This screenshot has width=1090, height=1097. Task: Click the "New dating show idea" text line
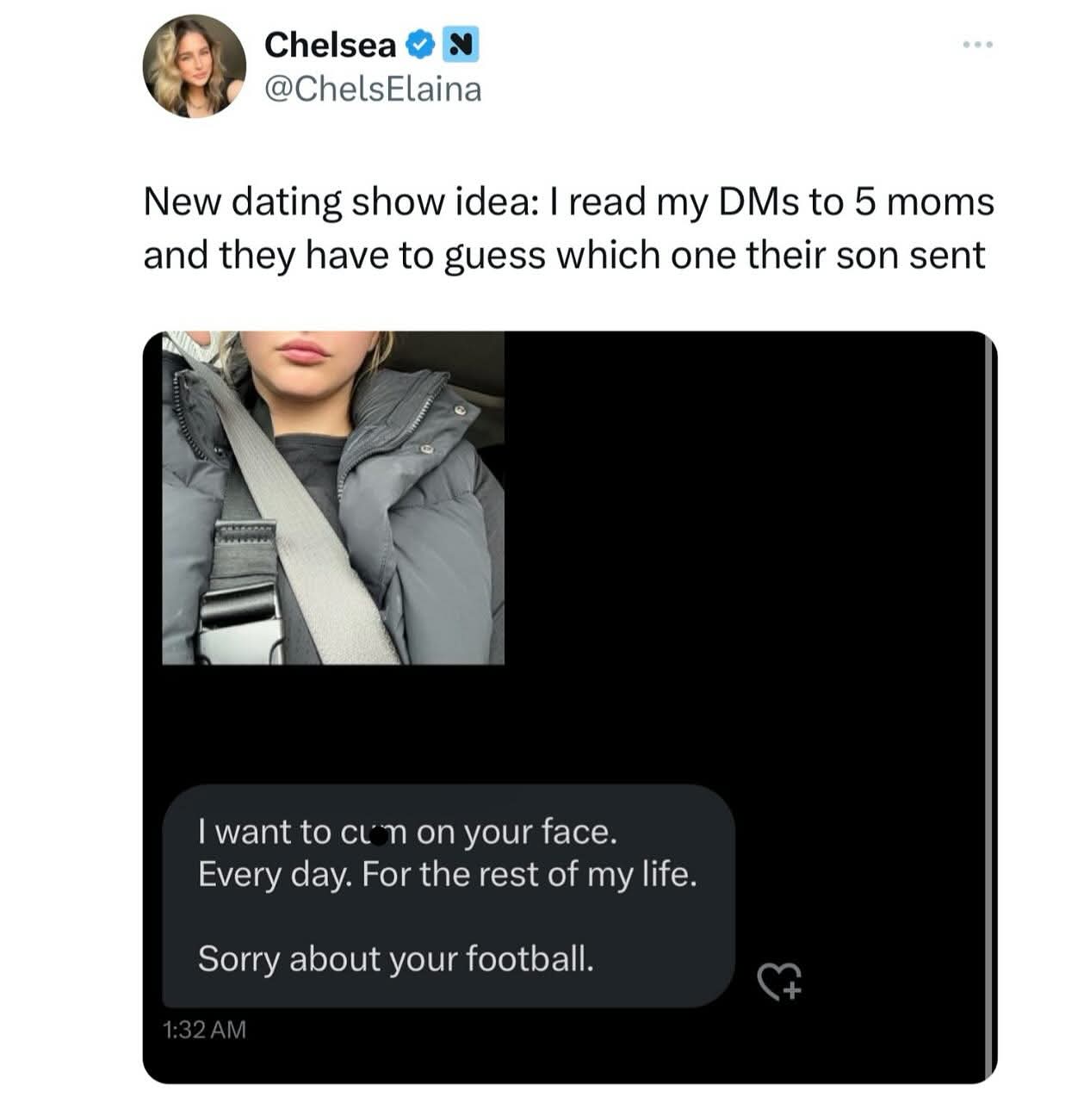point(568,202)
